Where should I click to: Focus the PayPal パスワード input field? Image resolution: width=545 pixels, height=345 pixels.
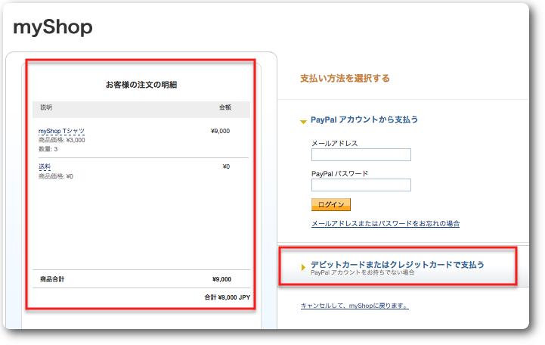361,185
